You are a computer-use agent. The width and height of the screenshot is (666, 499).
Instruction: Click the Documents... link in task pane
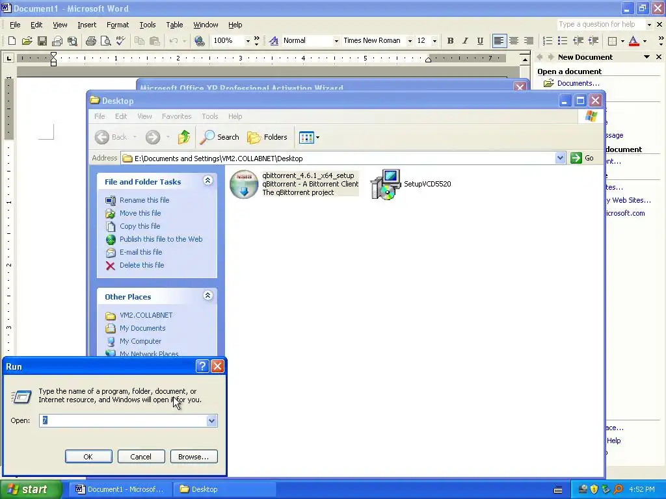coord(578,83)
